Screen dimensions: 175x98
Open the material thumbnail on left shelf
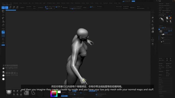3,25
